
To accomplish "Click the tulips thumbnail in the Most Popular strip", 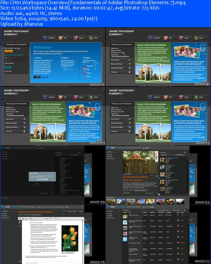I will click(x=170, y=201).
